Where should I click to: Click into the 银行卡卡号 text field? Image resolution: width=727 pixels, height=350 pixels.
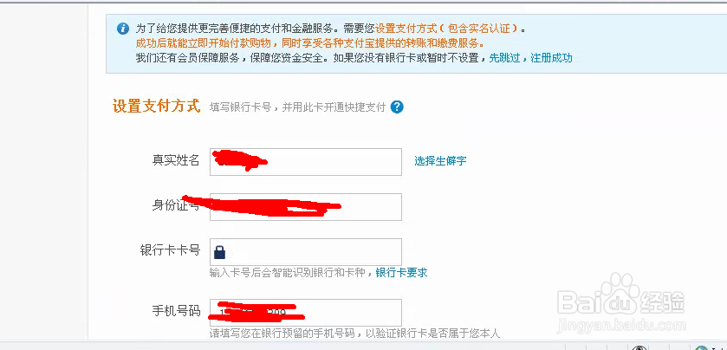point(306,252)
